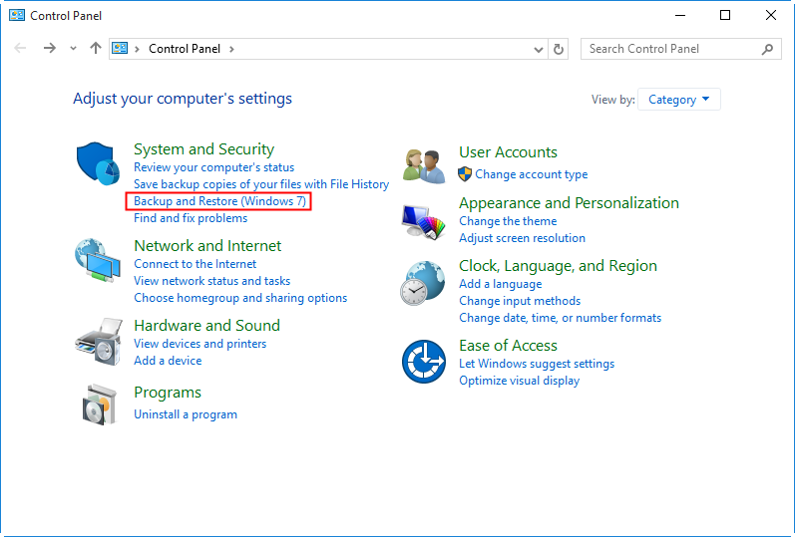Screen dimensions: 795x537
Task: Click the Programs disc box icon
Action: pyautogui.click(x=98, y=403)
